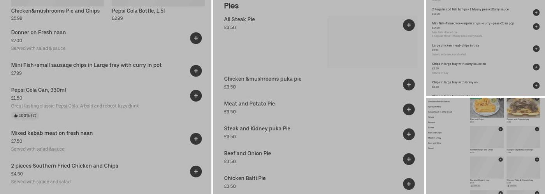Add Steak and Kidney puka Pie

click(x=408, y=134)
